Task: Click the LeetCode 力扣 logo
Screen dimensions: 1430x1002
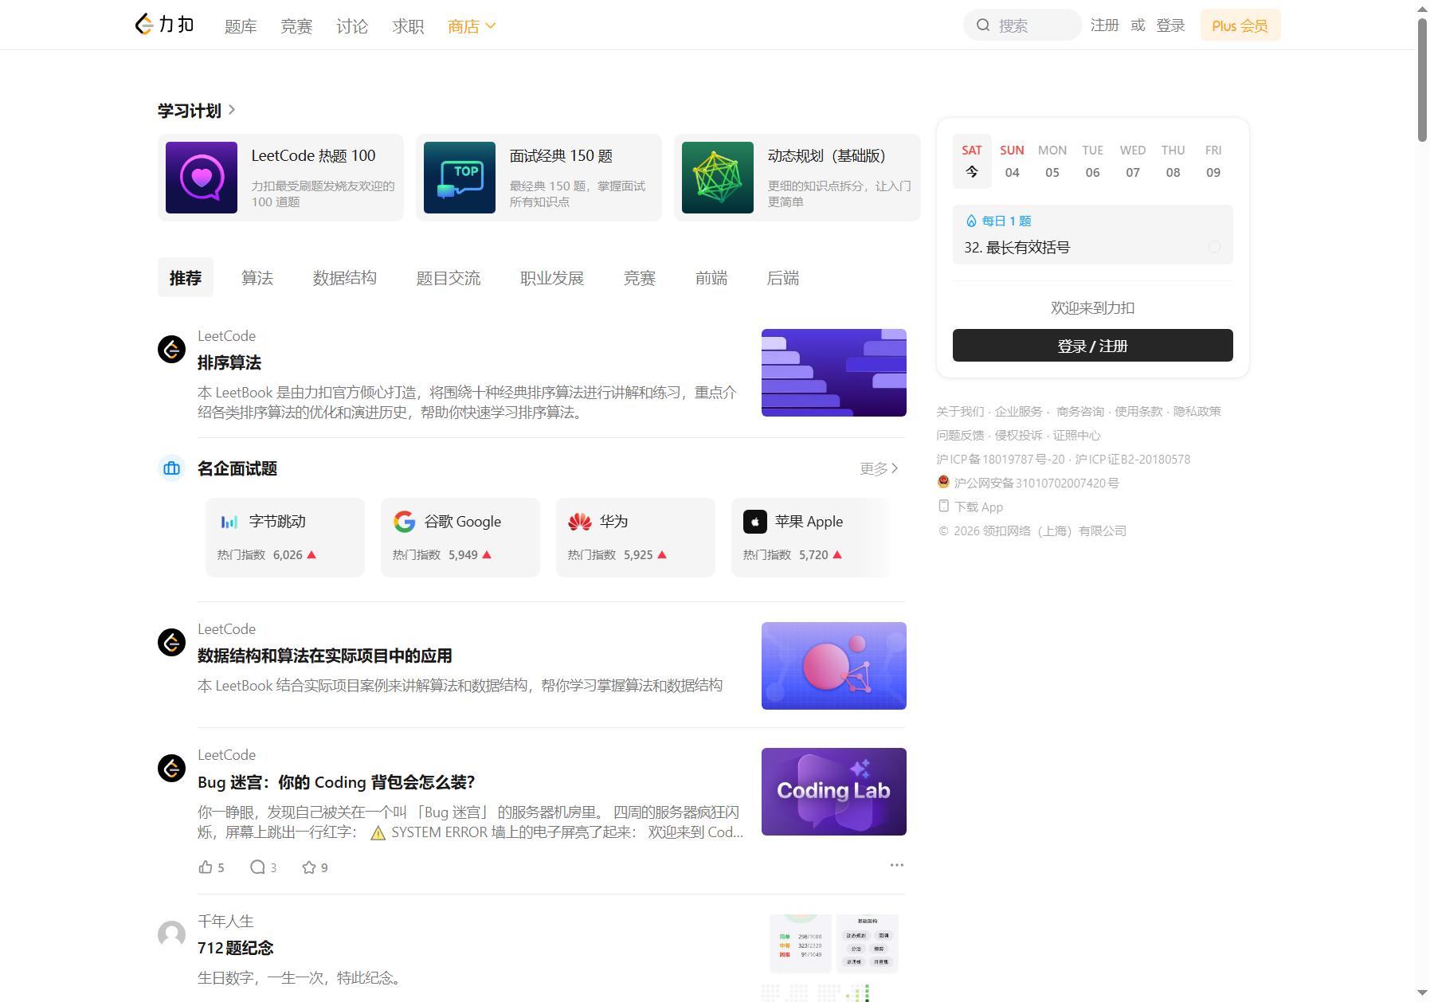Action: [164, 25]
